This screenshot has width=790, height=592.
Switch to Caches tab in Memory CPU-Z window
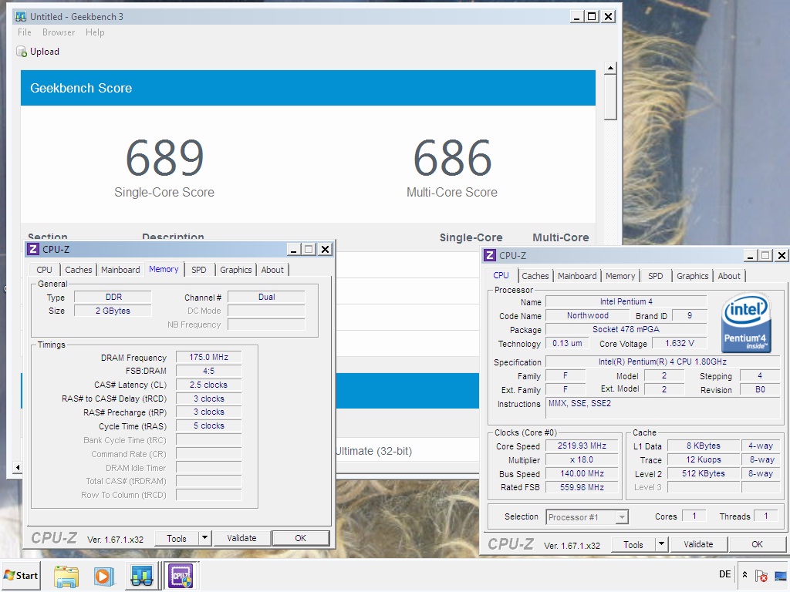click(x=79, y=270)
